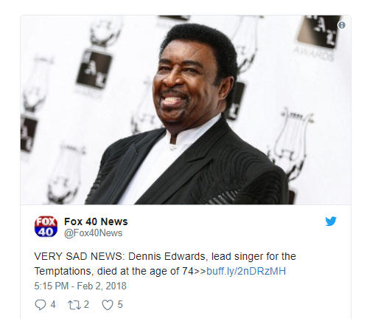Open the @Fox40News handle link
The width and height of the screenshot is (378, 330).
[x=93, y=233]
